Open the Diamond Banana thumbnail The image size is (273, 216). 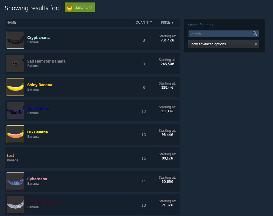coord(15,205)
